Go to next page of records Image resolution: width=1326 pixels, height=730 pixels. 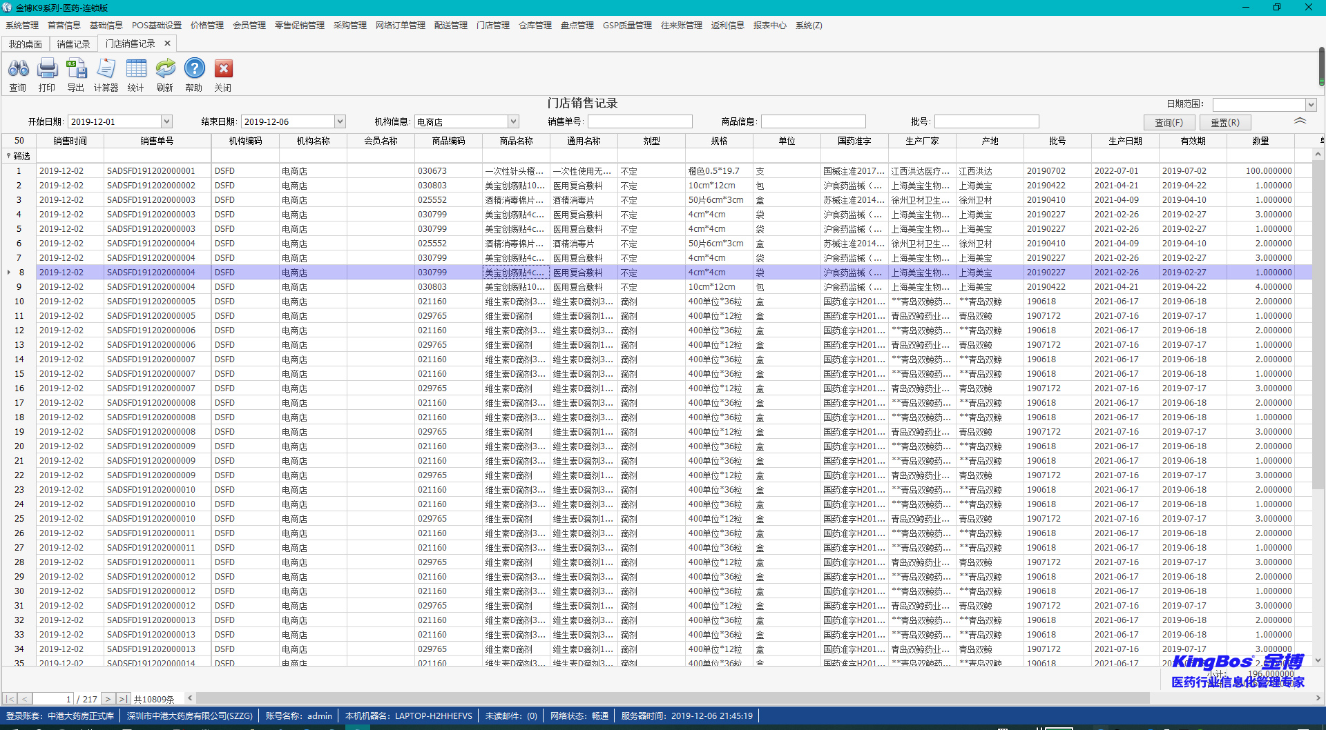pos(108,699)
